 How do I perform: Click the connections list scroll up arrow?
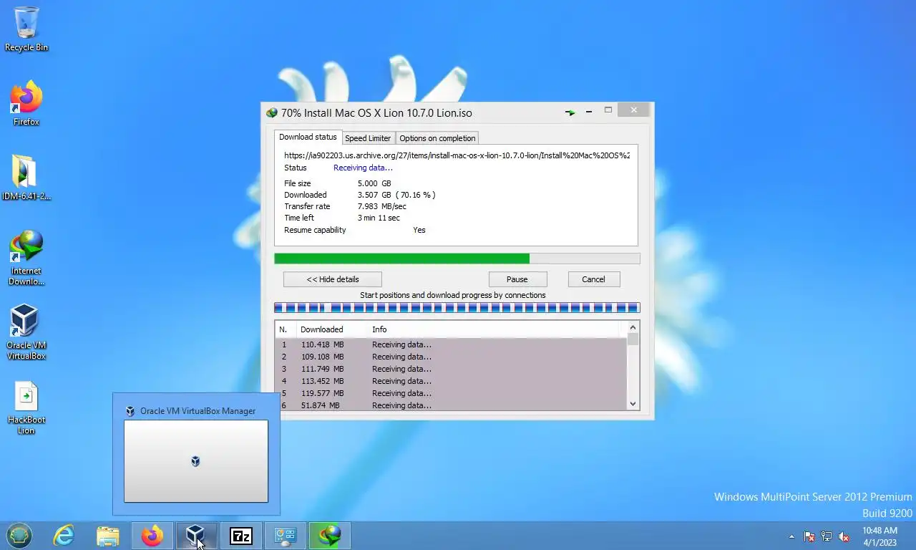[633, 328]
